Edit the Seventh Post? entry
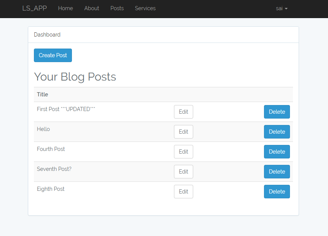Screen dimensions: 328x236 [x=183, y=172]
